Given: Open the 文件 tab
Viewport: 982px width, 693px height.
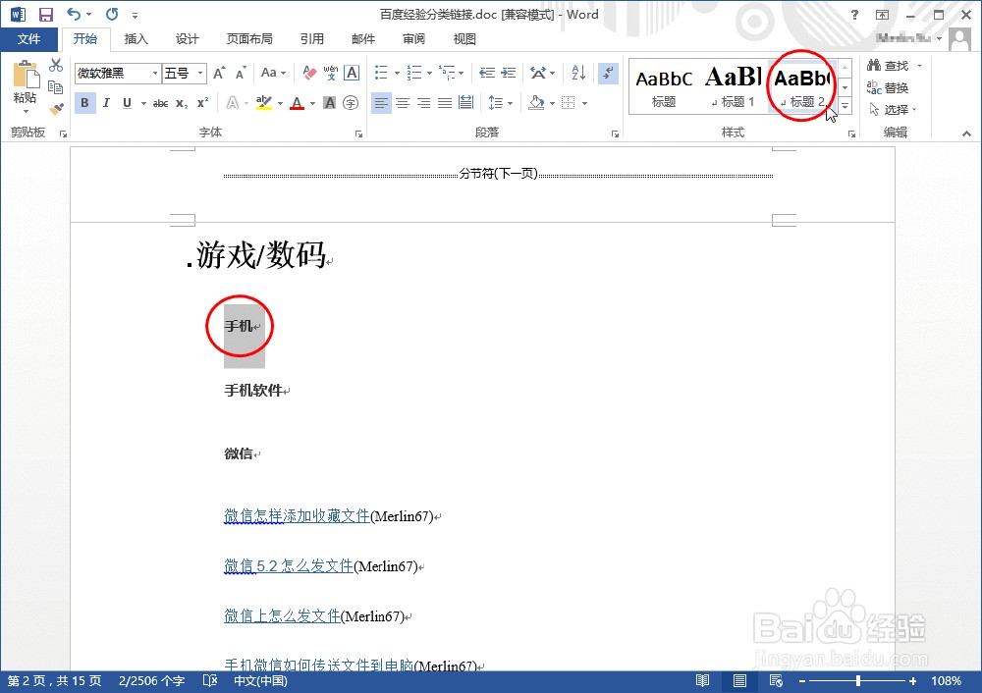Looking at the screenshot, I should 28,39.
